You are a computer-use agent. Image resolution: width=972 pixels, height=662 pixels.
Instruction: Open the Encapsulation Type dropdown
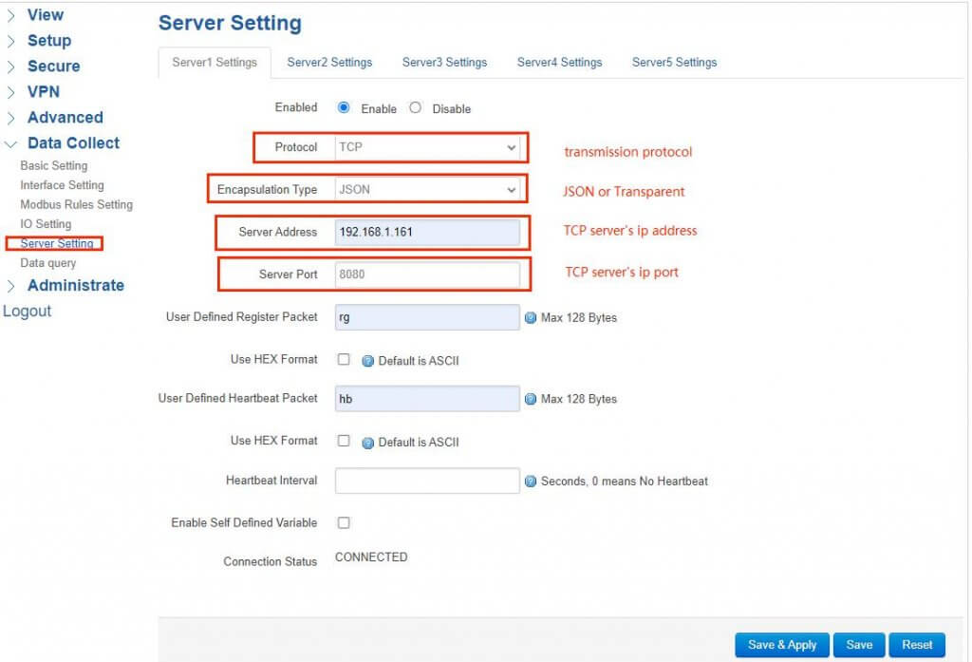click(x=427, y=189)
